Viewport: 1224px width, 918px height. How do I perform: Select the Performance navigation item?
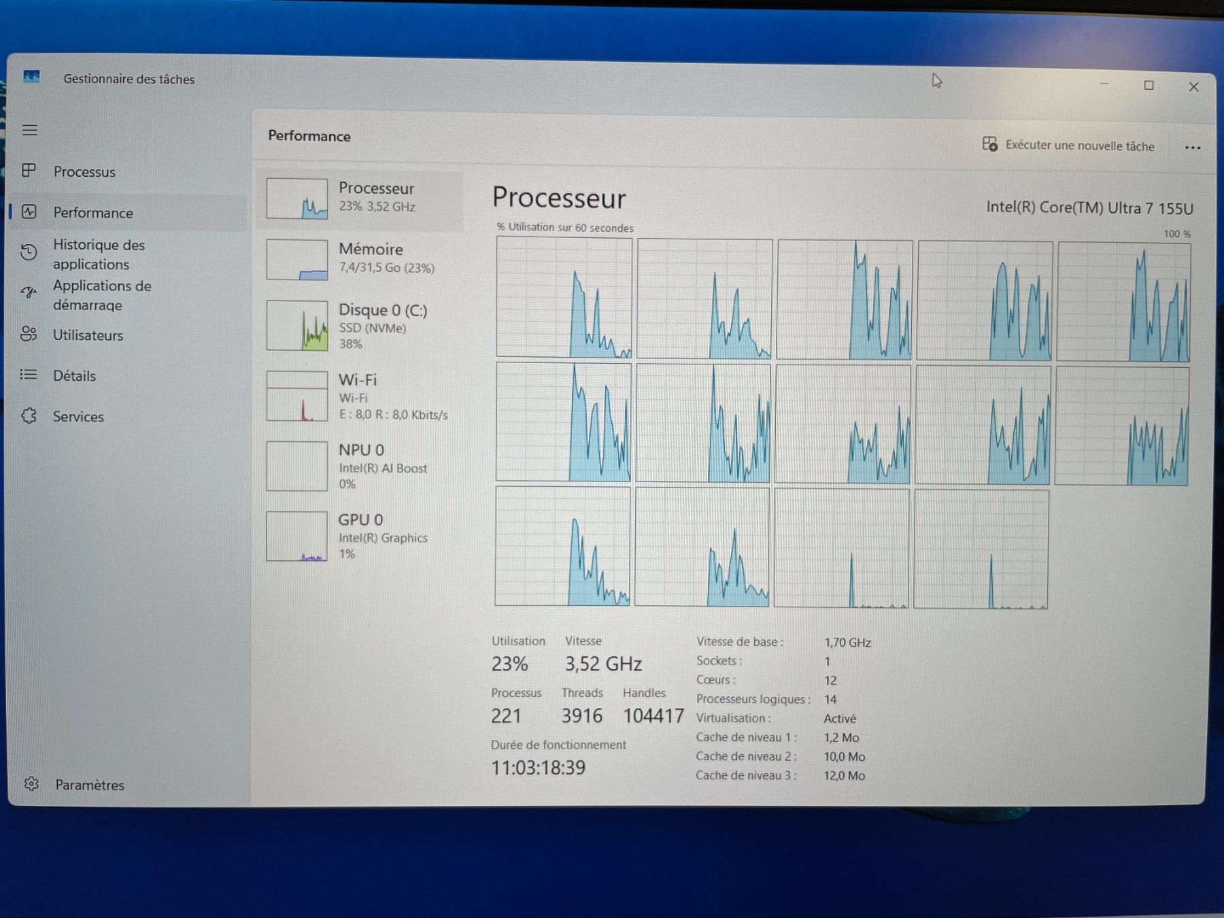127,212
